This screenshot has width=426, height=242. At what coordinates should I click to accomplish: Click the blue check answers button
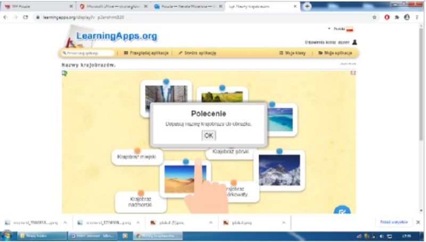tap(342, 210)
